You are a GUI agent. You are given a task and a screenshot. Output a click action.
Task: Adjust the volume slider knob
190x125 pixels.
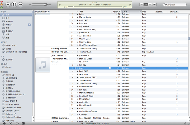tap(45, 5)
